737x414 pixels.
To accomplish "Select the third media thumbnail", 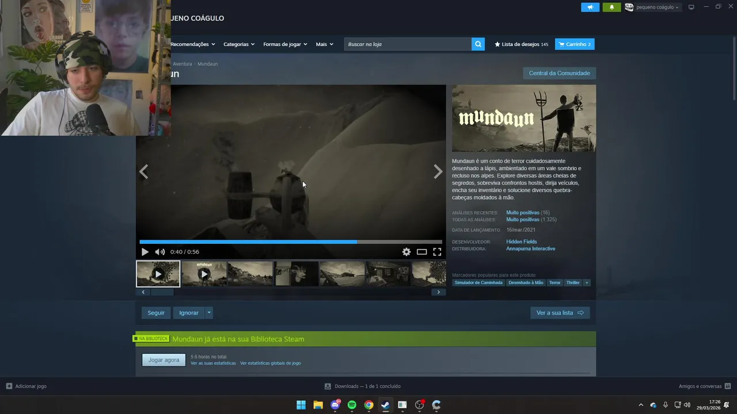I will (x=250, y=274).
